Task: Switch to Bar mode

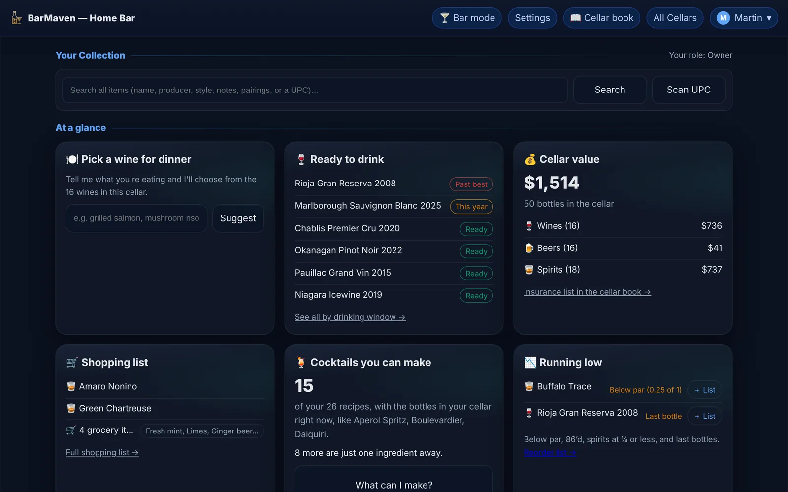Action: coord(467,18)
